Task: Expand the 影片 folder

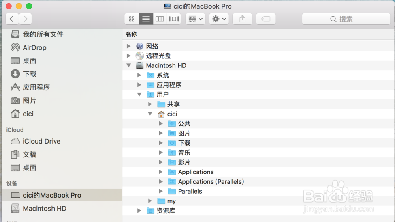Action: point(161,162)
